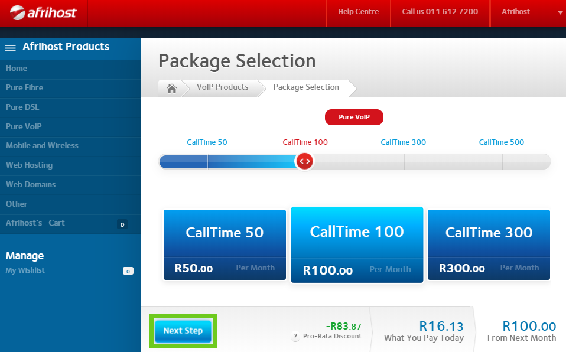Click the Pro-Rata Discount help icon
Screen dimensions: 566x352
[295, 337]
